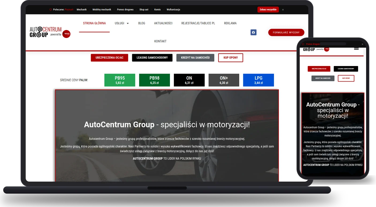The height and width of the screenshot is (207, 376).
Task: Open the Wulkanizacja link
Action: coord(173,10)
